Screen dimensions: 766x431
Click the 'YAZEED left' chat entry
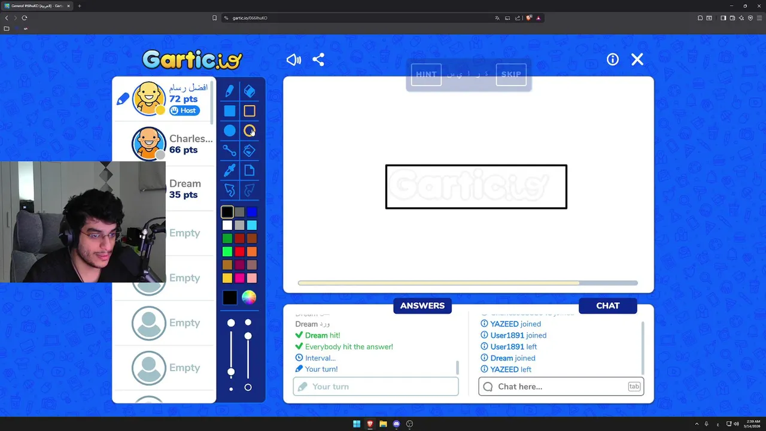(x=511, y=369)
